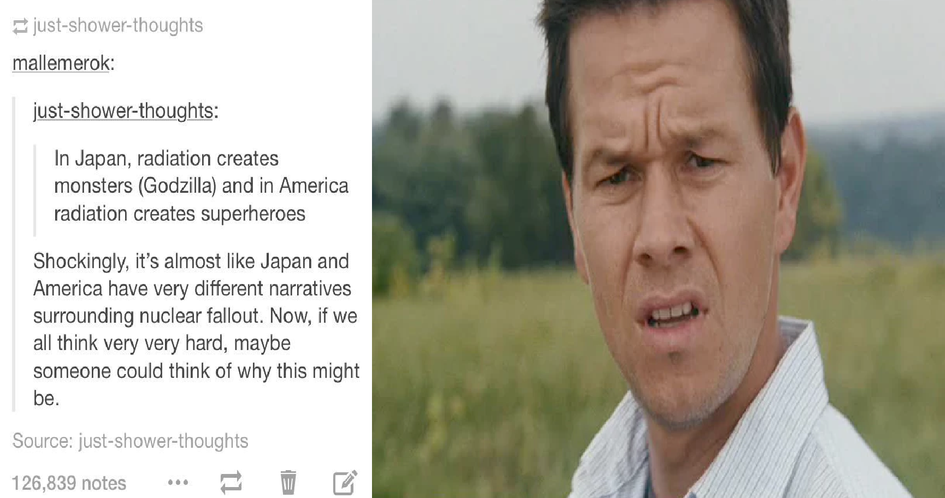Click the line "radiation creates superheroes"
The height and width of the screenshot is (498, 945).
(x=180, y=214)
